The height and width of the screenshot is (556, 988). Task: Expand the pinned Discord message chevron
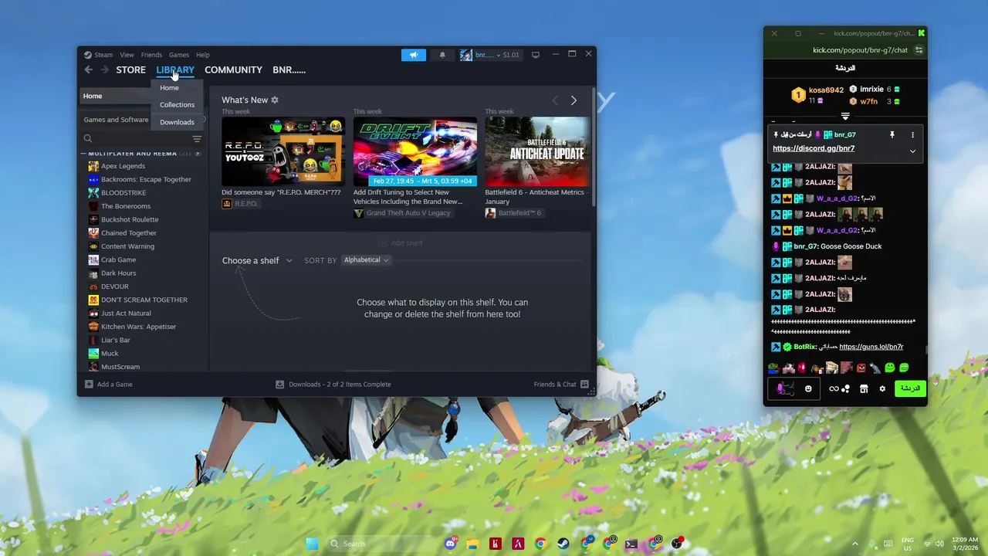[x=912, y=151]
